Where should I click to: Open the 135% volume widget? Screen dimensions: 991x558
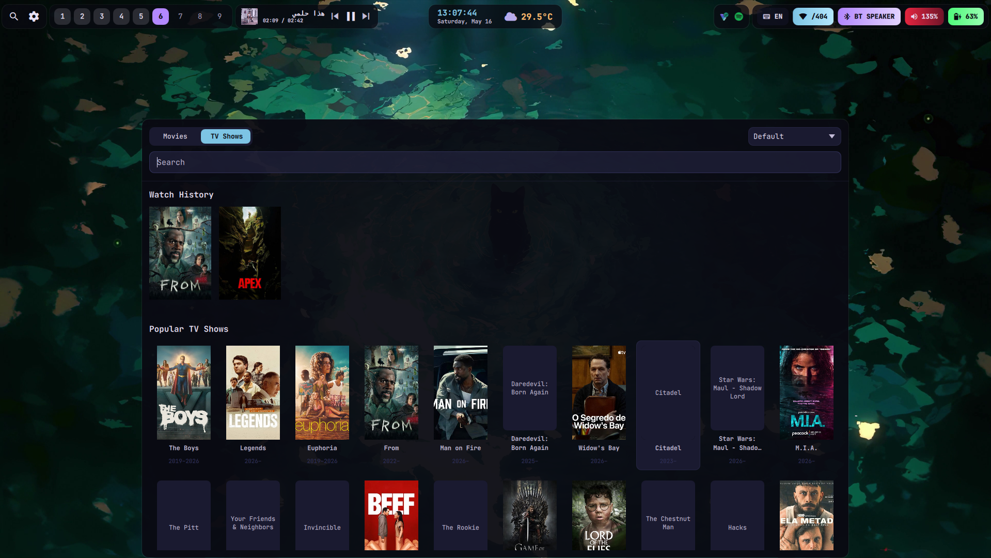tap(924, 17)
